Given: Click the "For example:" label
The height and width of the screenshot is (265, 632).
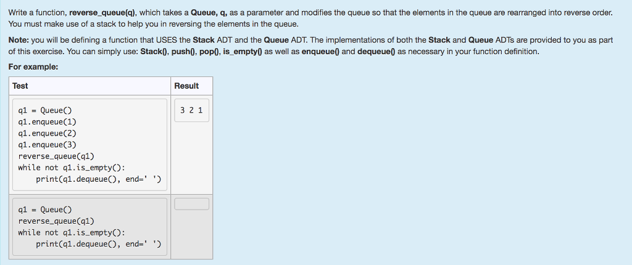Looking at the screenshot, I should (x=33, y=67).
